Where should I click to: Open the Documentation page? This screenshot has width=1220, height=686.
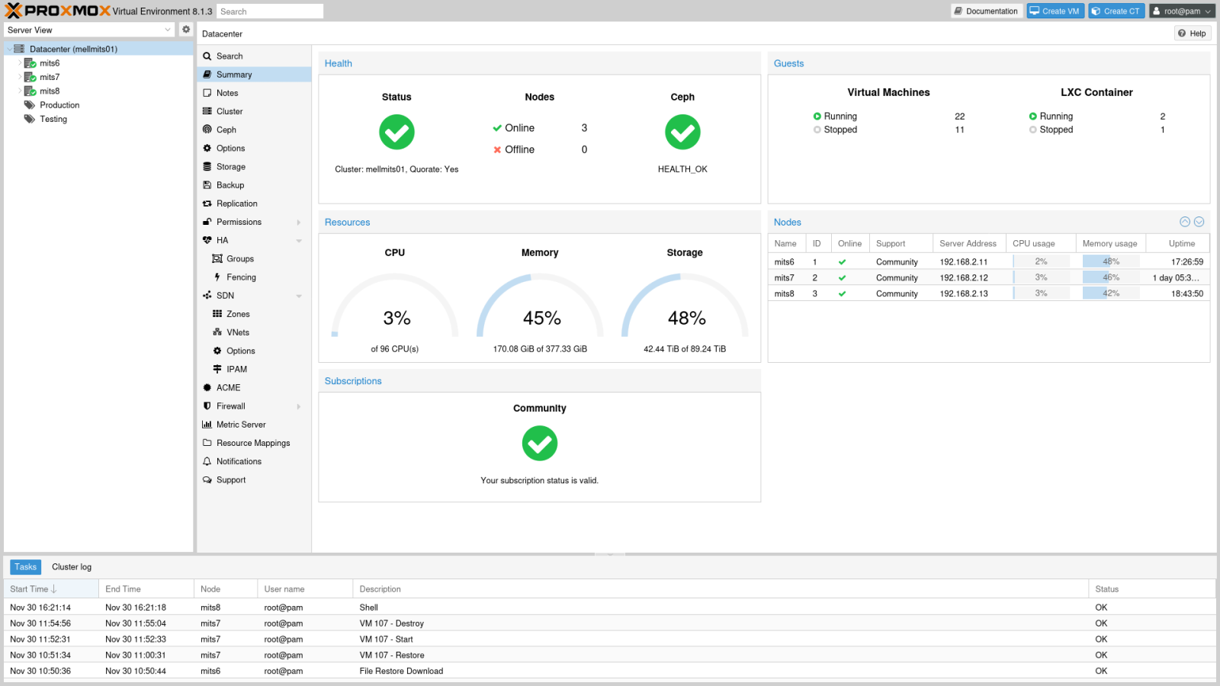click(986, 11)
